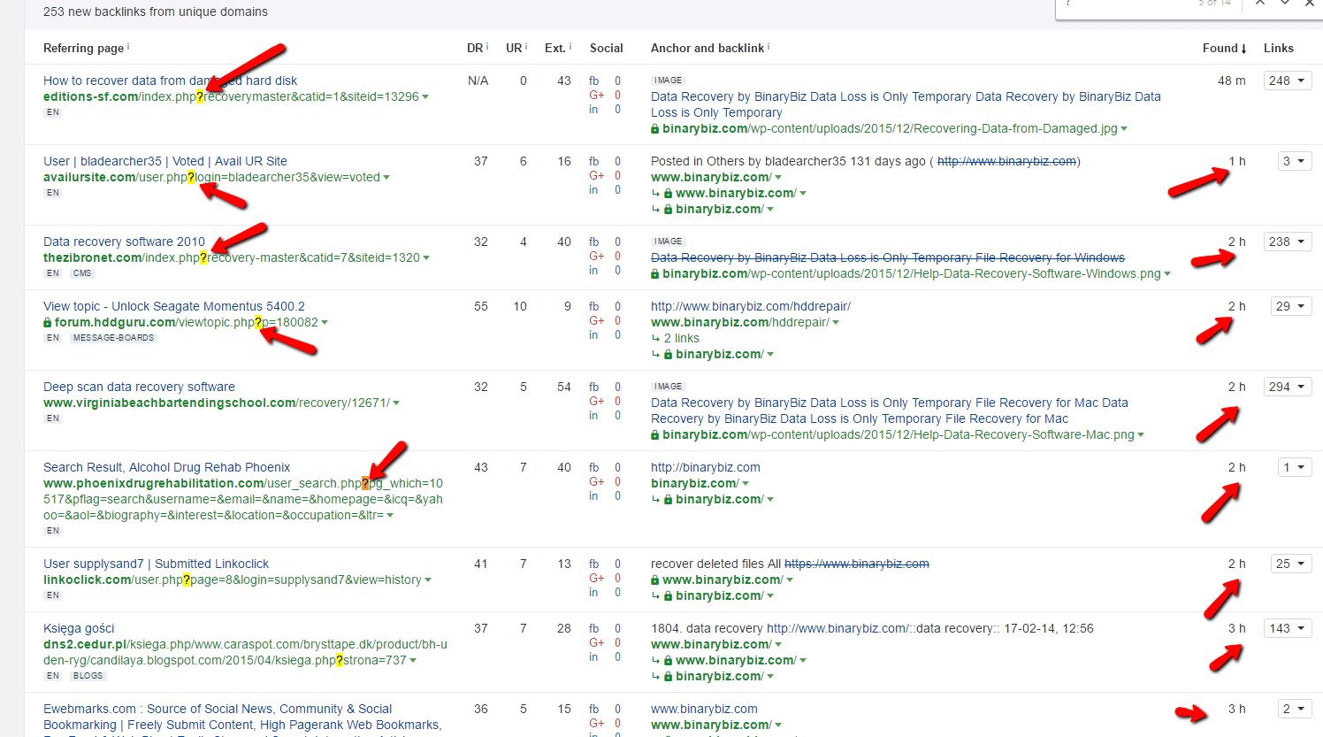Click IMAGE badge in editions-sf.com row
This screenshot has width=1323, height=737.
pyautogui.click(x=668, y=81)
